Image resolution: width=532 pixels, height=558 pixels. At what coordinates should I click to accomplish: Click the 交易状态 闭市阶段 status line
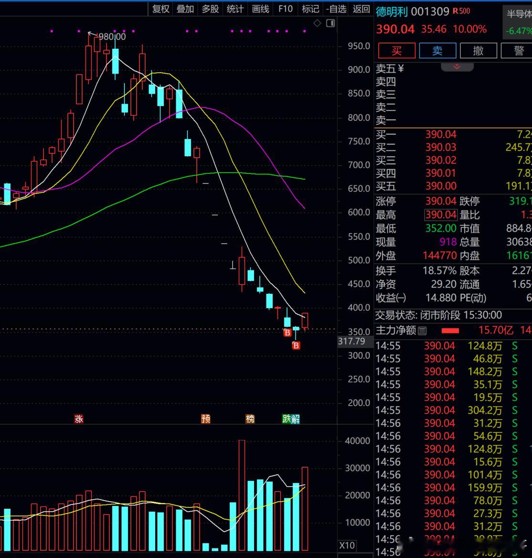[x=438, y=315]
